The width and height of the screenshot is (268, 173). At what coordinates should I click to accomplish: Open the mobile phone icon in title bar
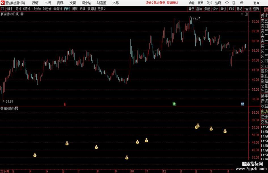pyautogui.click(x=234, y=3)
